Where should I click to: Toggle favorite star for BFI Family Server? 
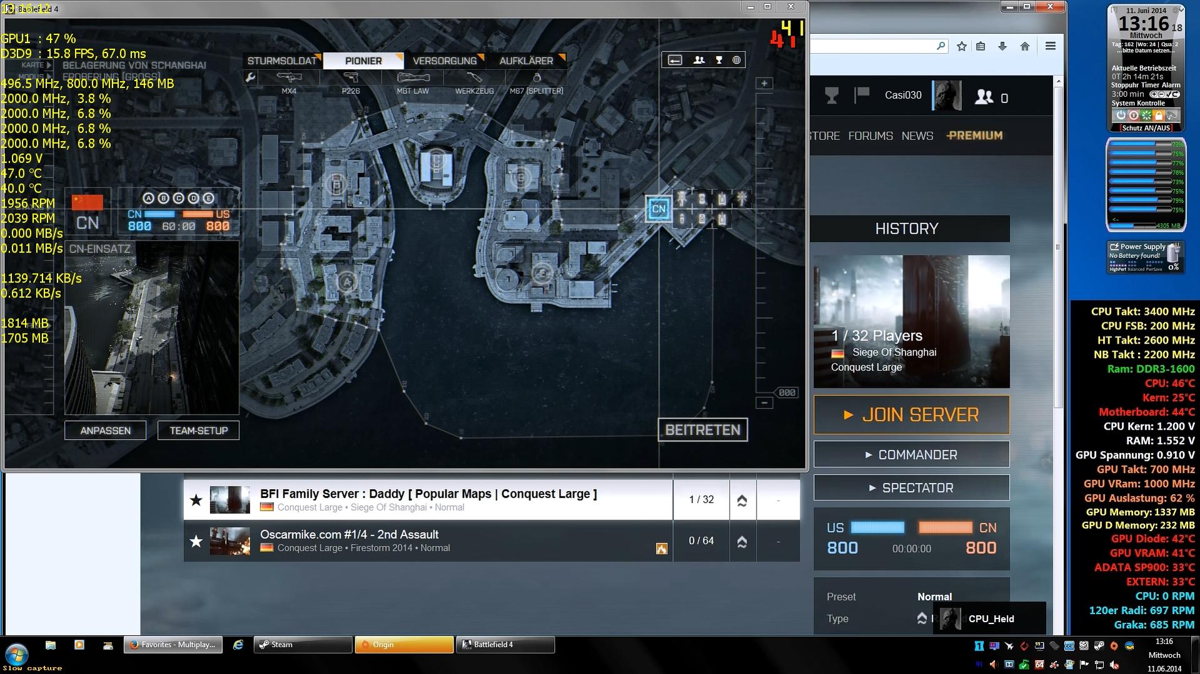coord(196,500)
